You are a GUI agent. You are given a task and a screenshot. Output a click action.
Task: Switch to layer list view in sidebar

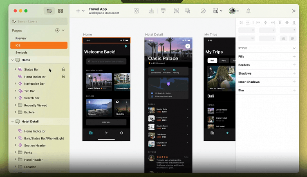tap(49, 11)
